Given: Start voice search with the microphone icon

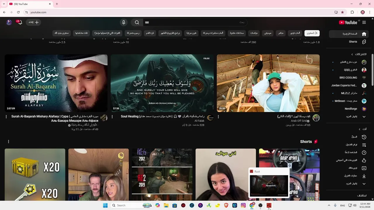Looking at the screenshot, I should 124,22.
